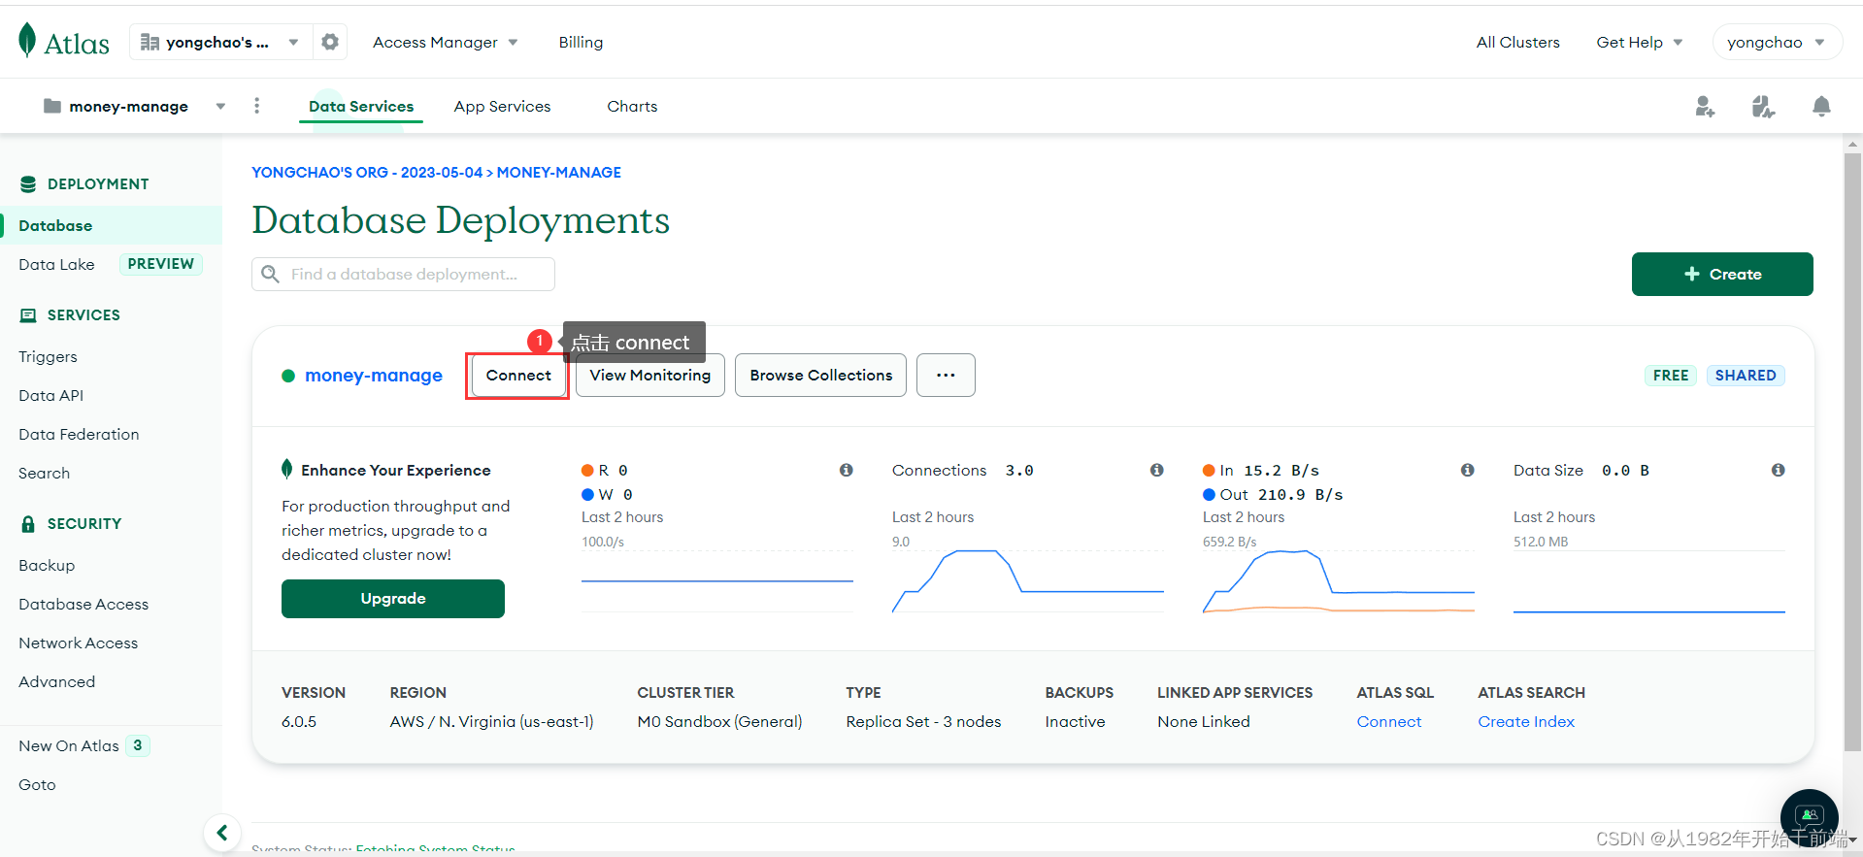Open Database Access settings

click(83, 604)
